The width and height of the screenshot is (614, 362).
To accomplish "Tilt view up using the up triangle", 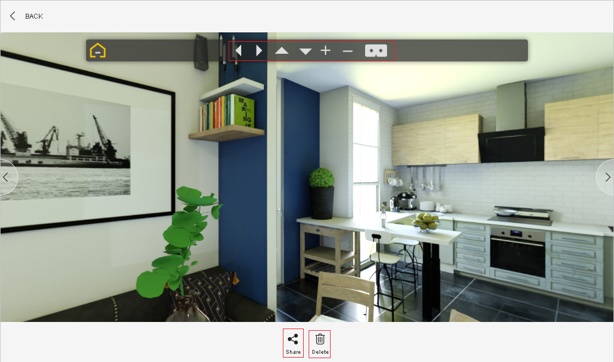I will [282, 51].
